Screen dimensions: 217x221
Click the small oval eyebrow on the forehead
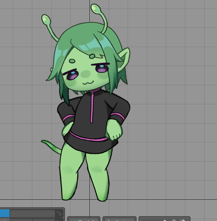click(72, 61)
